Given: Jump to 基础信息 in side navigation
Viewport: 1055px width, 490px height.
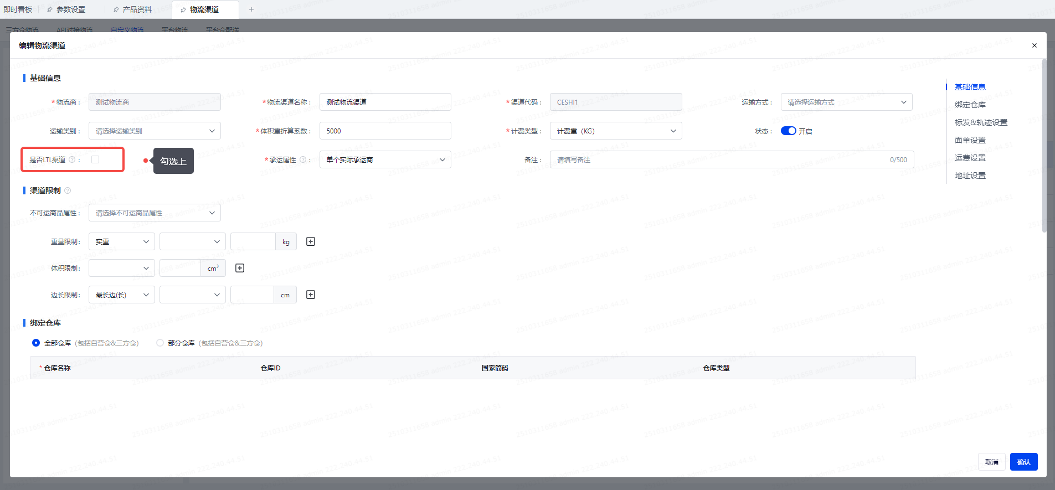Looking at the screenshot, I should 970,87.
